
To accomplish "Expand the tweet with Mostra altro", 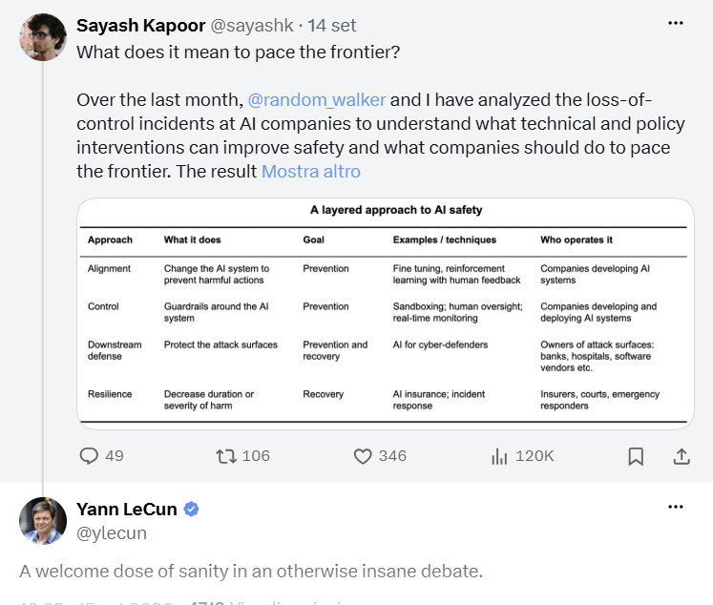I will pyautogui.click(x=311, y=172).
